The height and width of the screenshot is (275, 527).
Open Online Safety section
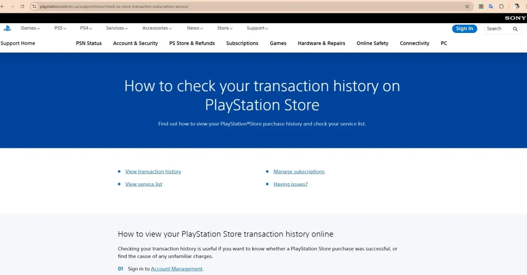(x=373, y=43)
